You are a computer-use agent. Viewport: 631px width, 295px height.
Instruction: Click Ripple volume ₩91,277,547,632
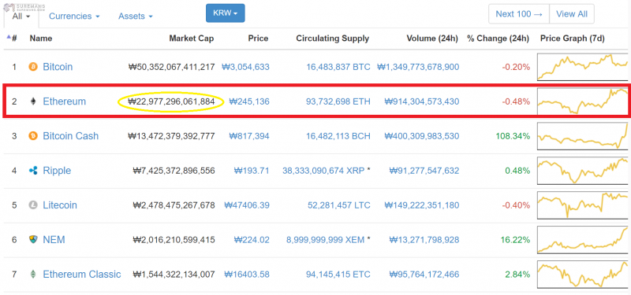coord(424,171)
